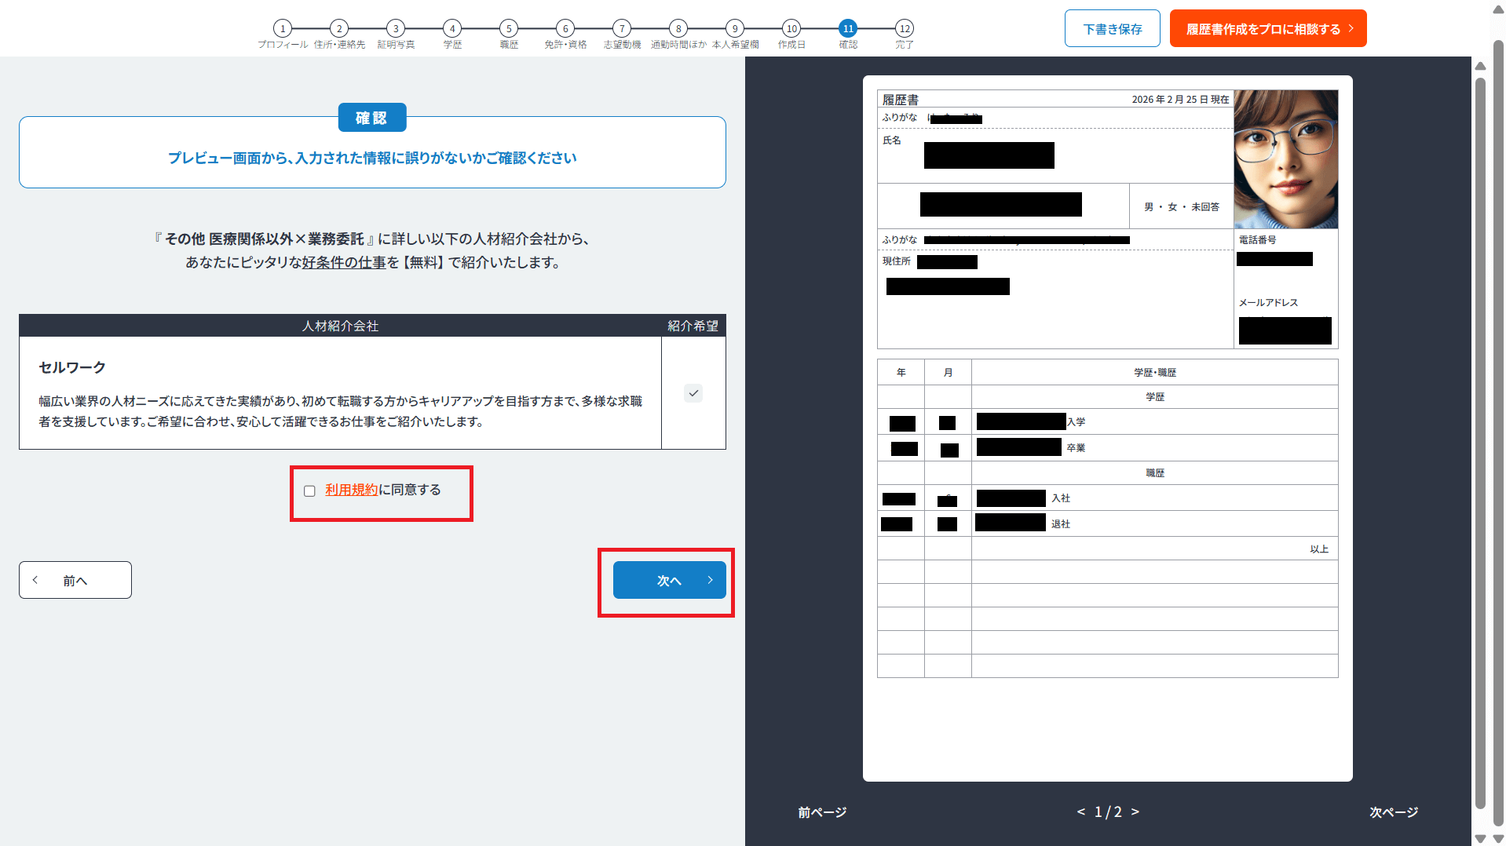Screen dimensions: 1506x846
Task: Toggle the セルワーク 紹介希望 checkbox
Action: pyautogui.click(x=693, y=393)
